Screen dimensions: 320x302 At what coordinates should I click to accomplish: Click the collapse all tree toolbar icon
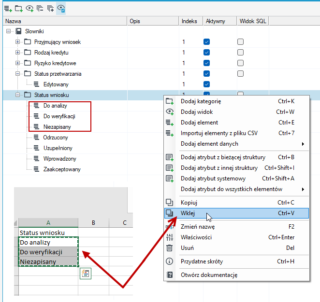click(40, 9)
